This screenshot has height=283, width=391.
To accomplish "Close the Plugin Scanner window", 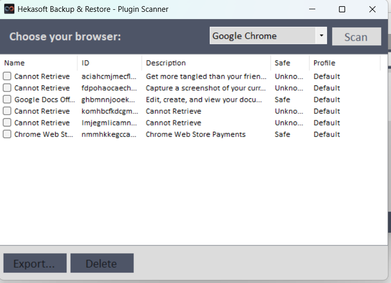I will 372,9.
